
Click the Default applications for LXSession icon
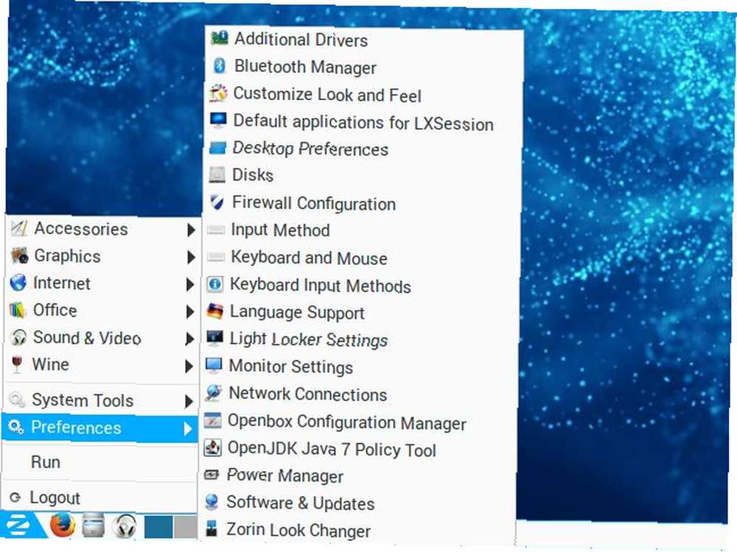click(218, 120)
